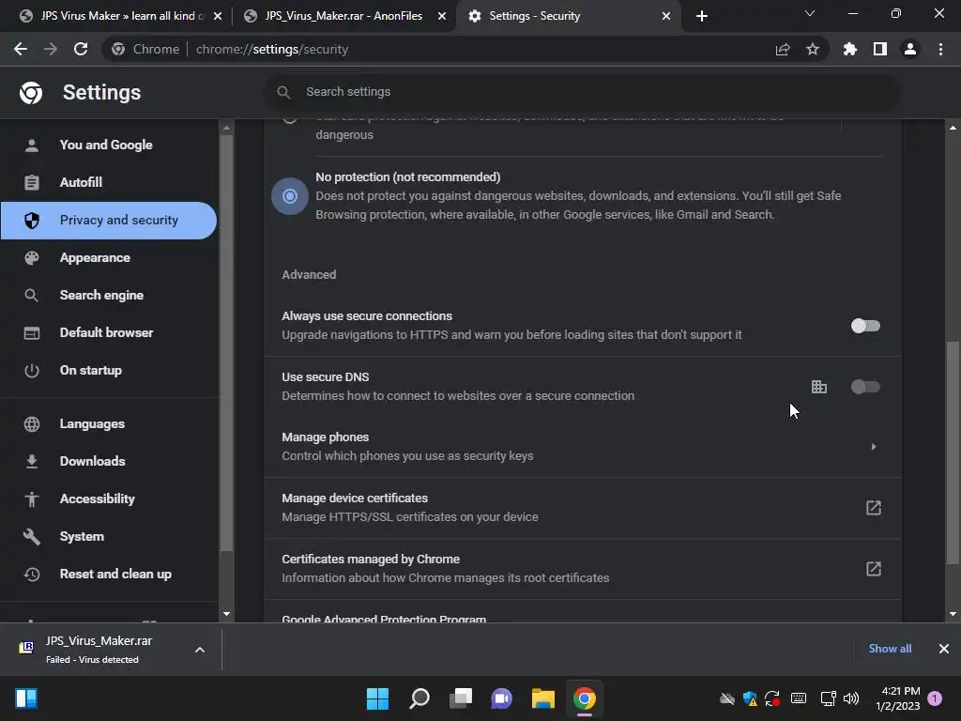Click the JPS_Virus_Maker.rar failed download item
Screen dimensions: 961x721
[112, 650]
